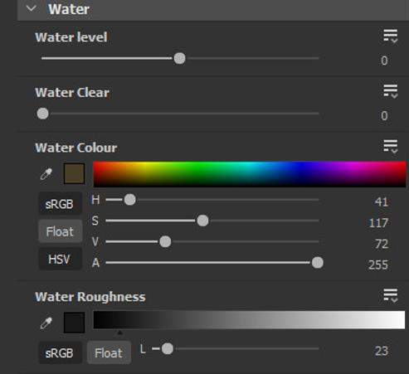
Task: Pick Water Roughness with the eyedropper
Action: tap(46, 323)
